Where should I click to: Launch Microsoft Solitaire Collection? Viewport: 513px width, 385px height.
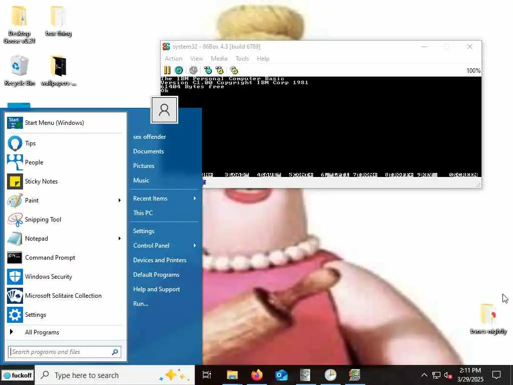tap(65, 296)
